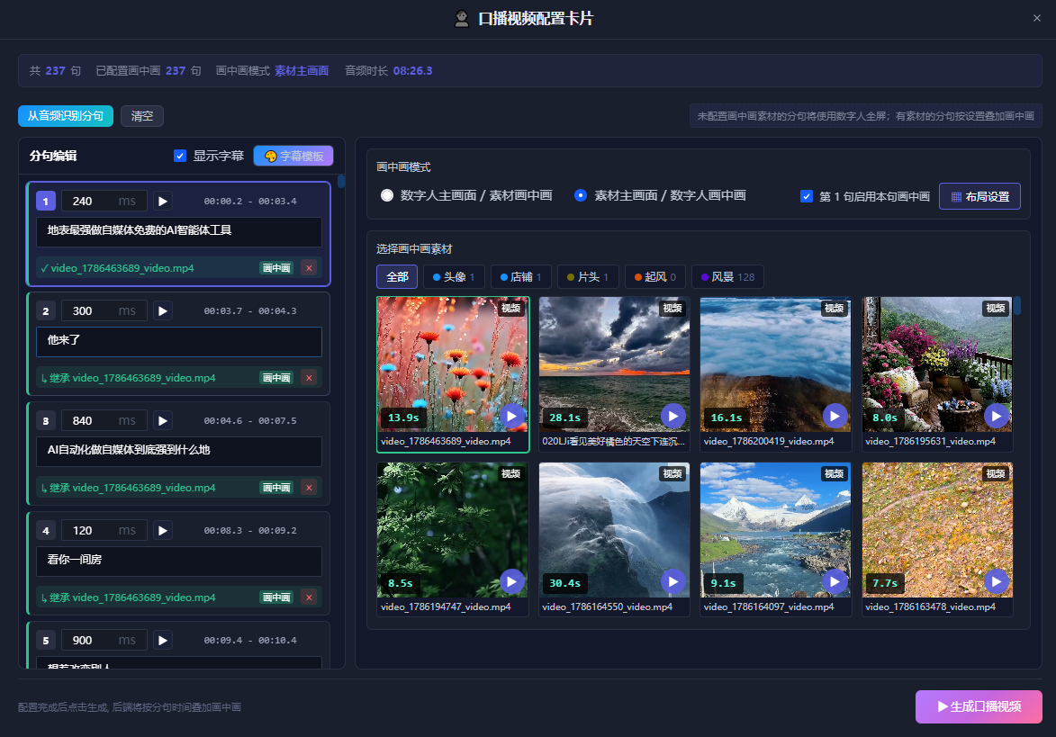
Task: Select the flower field video thumbnail
Action: tap(453, 364)
